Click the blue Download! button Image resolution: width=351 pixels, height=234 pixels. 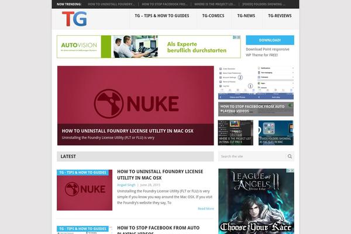270,40
